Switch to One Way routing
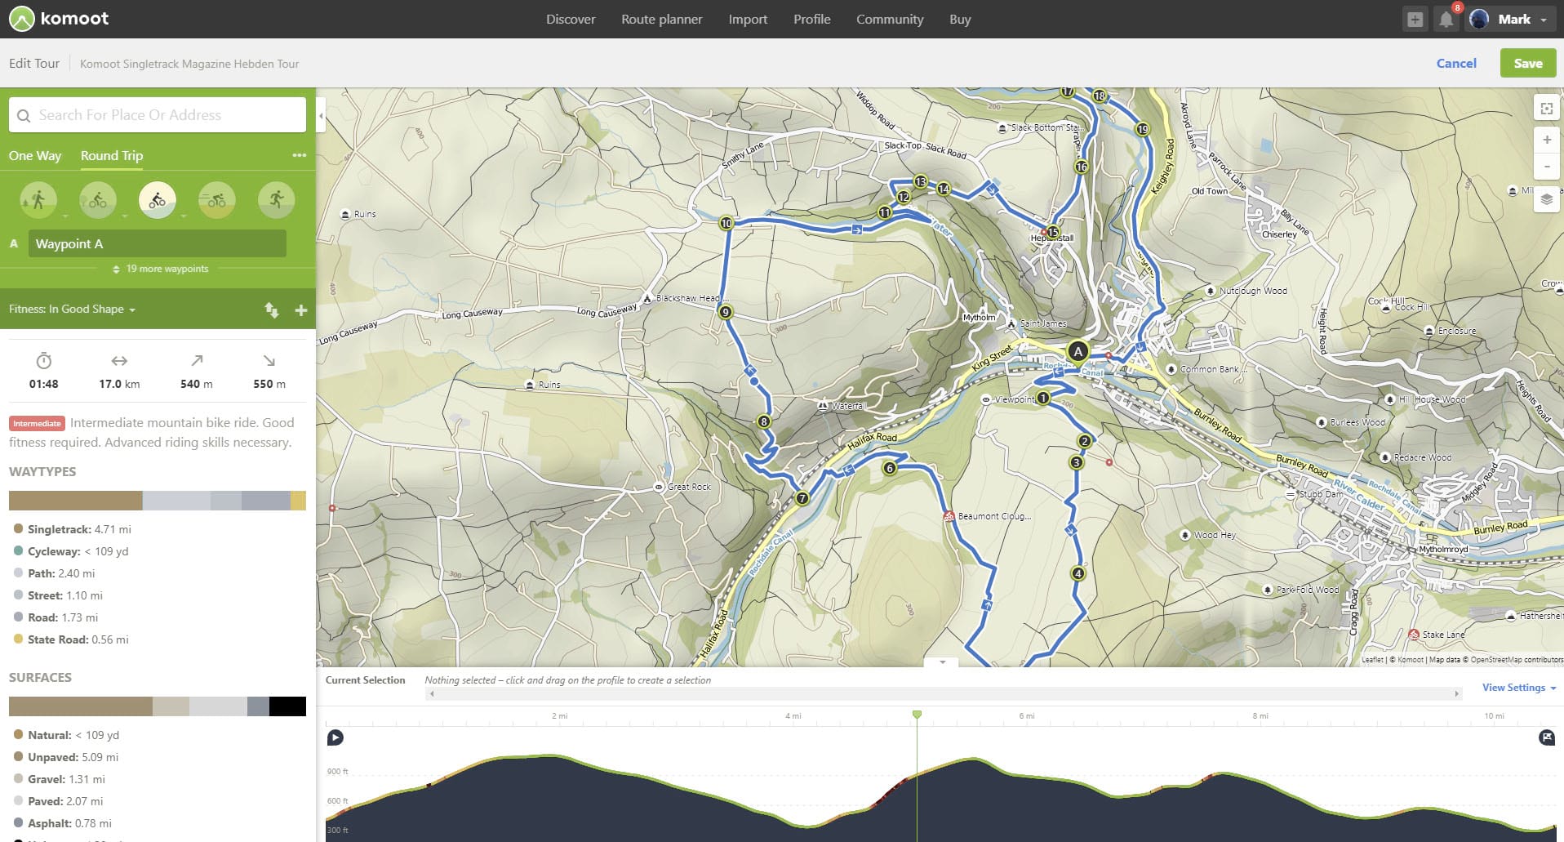The image size is (1564, 842). click(35, 155)
